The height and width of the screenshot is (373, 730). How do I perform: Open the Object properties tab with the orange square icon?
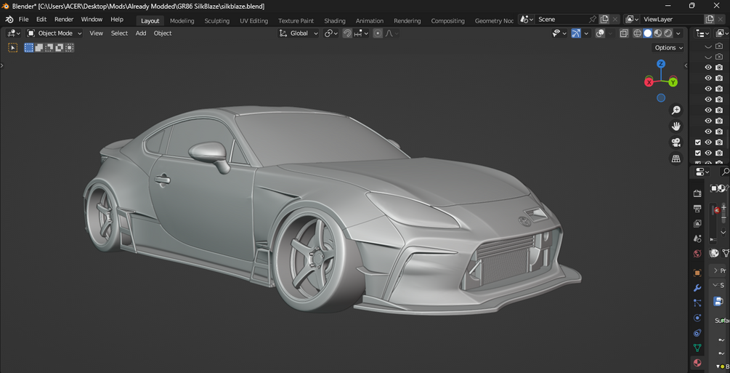[697, 273]
